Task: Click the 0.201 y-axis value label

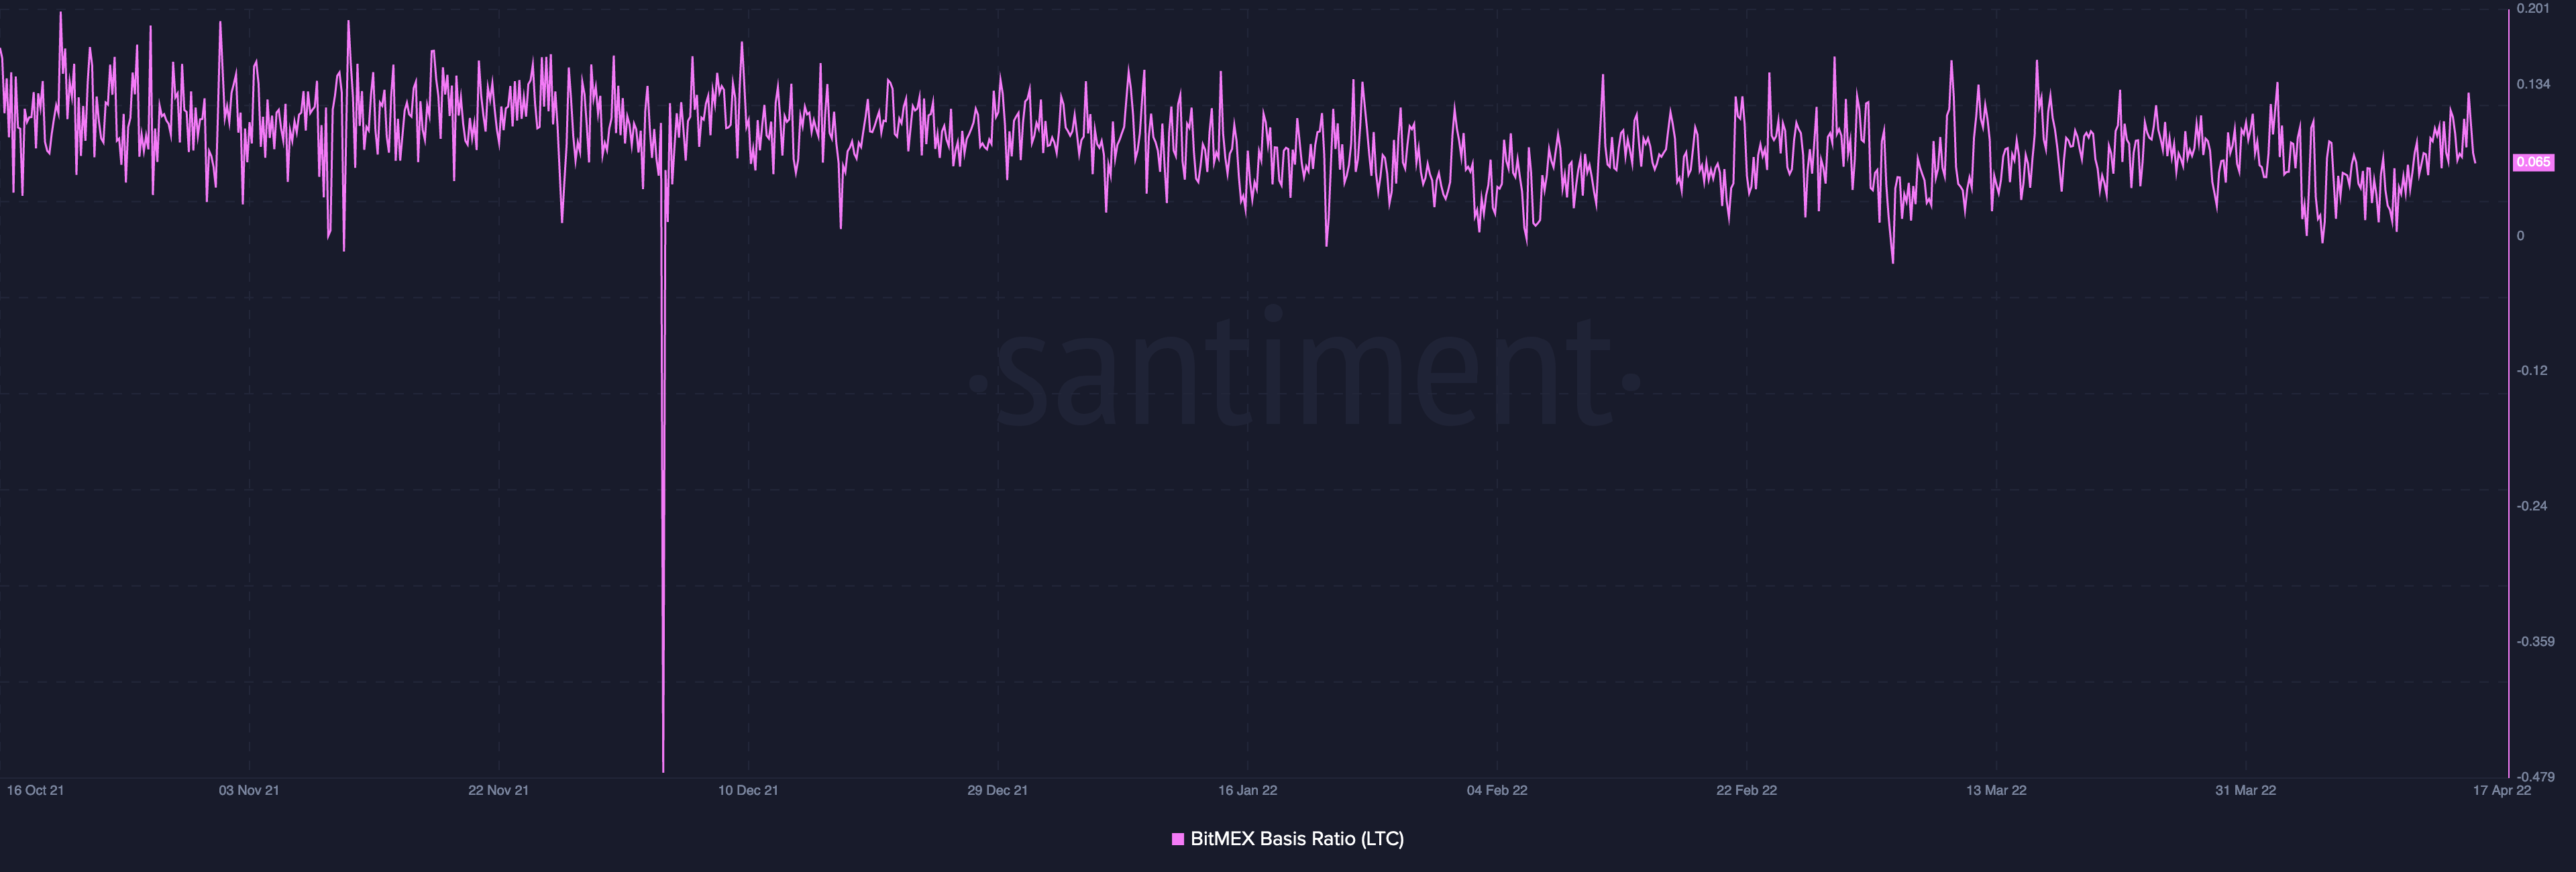Action: [2532, 9]
